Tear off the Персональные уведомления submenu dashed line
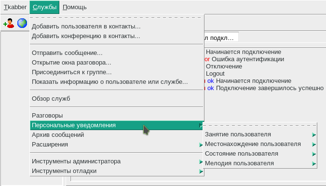 pos(260,125)
